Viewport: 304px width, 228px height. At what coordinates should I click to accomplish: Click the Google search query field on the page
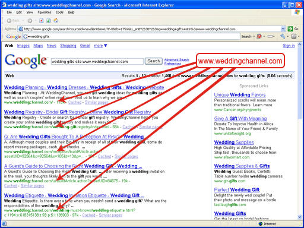coord(97,62)
